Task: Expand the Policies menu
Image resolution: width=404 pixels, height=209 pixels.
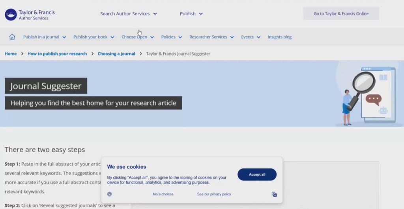Action: click(x=172, y=37)
